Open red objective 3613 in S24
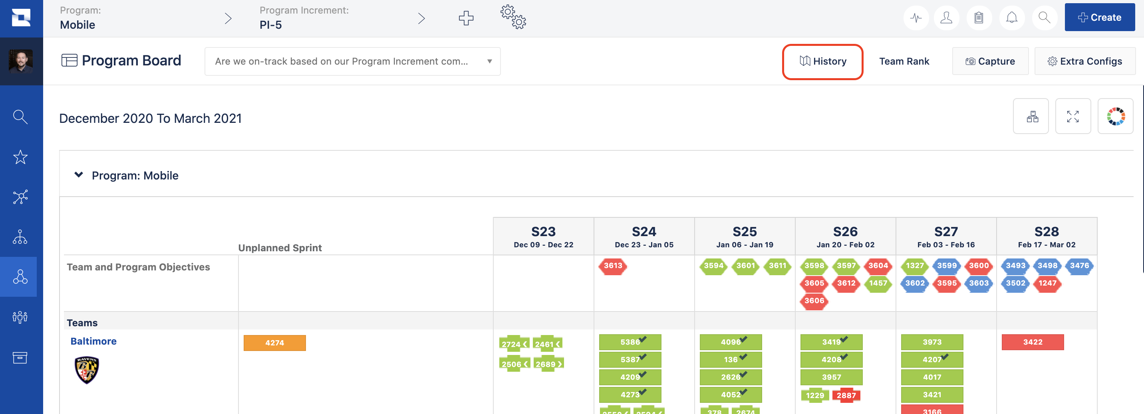Viewport: 1144px width, 414px height. [x=613, y=266]
